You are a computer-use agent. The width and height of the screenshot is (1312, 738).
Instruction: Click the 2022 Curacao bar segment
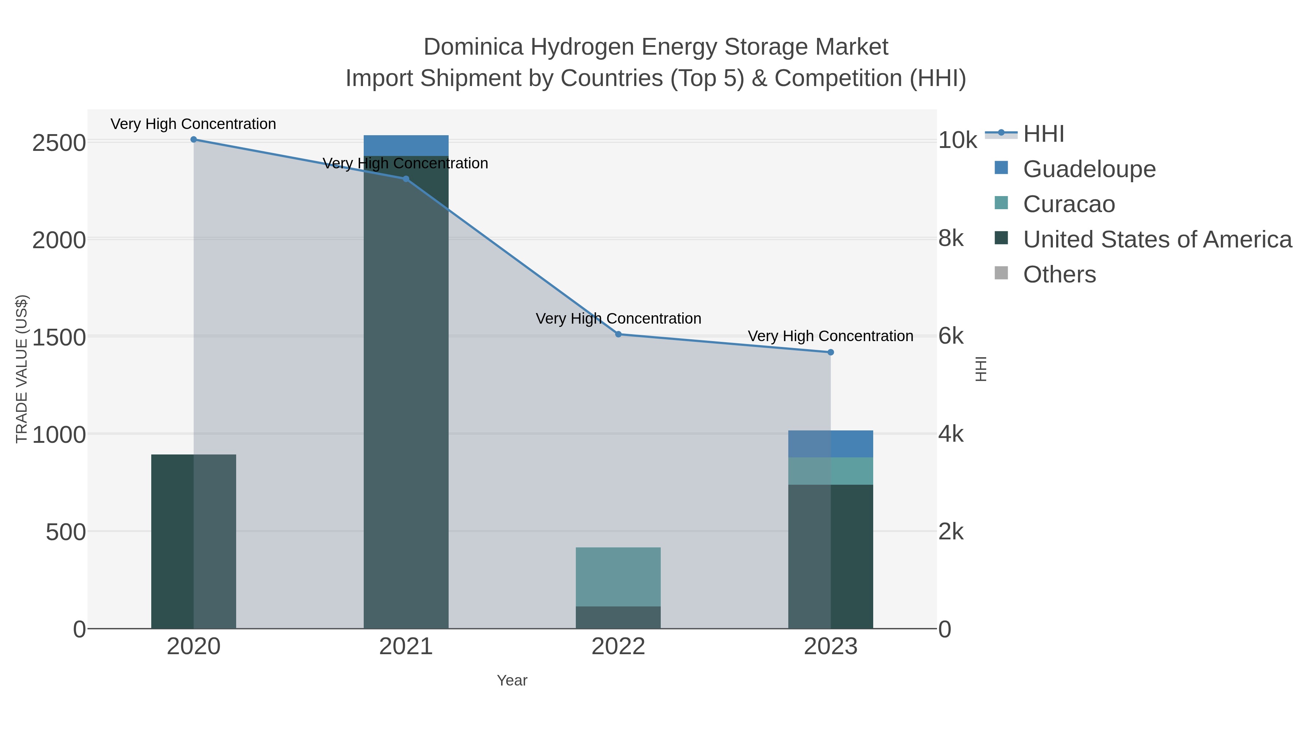[x=618, y=577]
